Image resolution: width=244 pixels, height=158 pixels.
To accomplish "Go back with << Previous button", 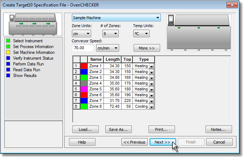I will (x=134, y=142).
